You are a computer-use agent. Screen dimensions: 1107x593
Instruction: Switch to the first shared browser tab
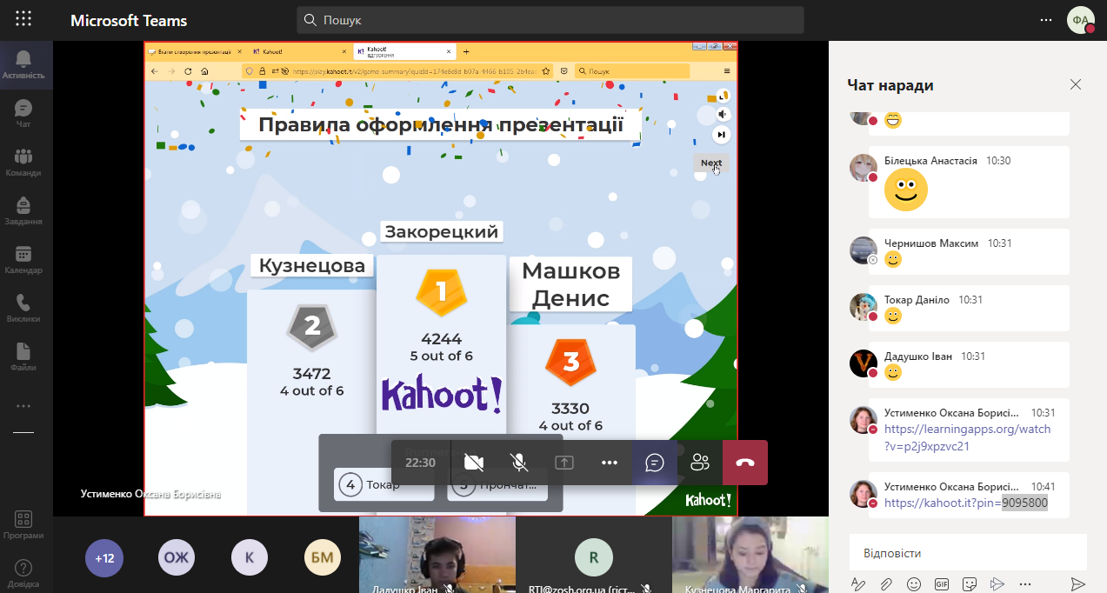tap(197, 51)
